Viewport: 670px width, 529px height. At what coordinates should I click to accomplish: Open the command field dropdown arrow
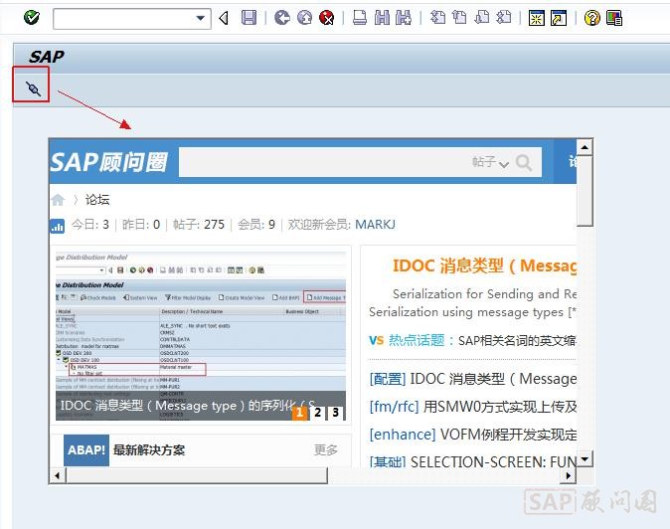200,18
